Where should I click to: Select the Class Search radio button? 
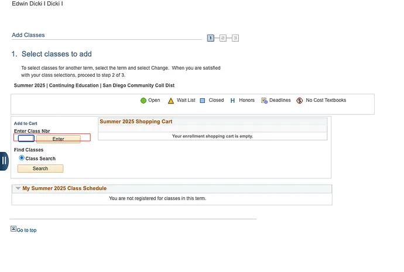(22, 158)
